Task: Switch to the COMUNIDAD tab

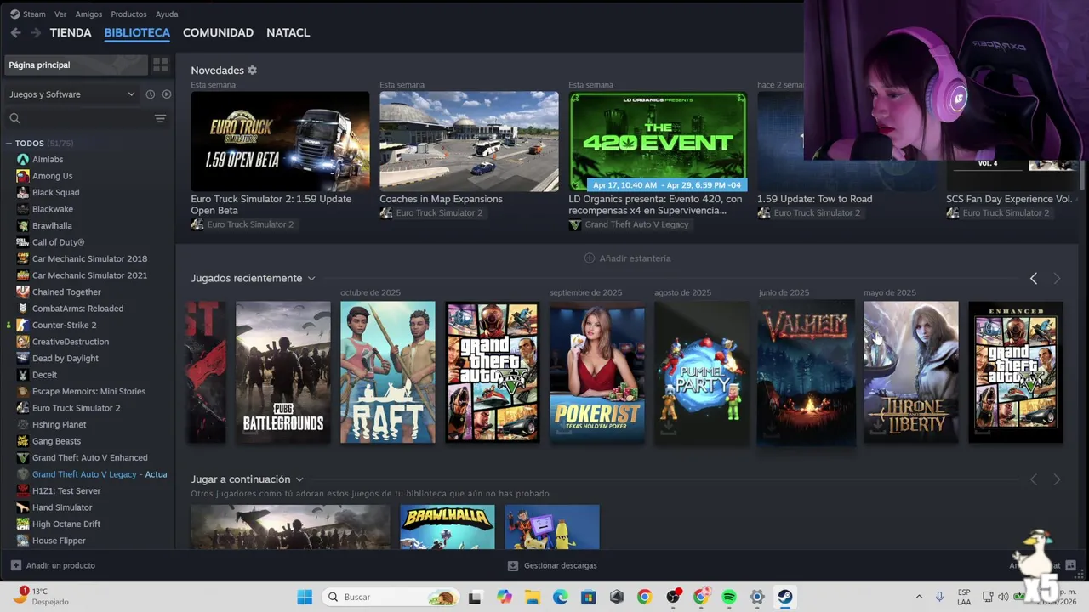Action: pos(218,33)
